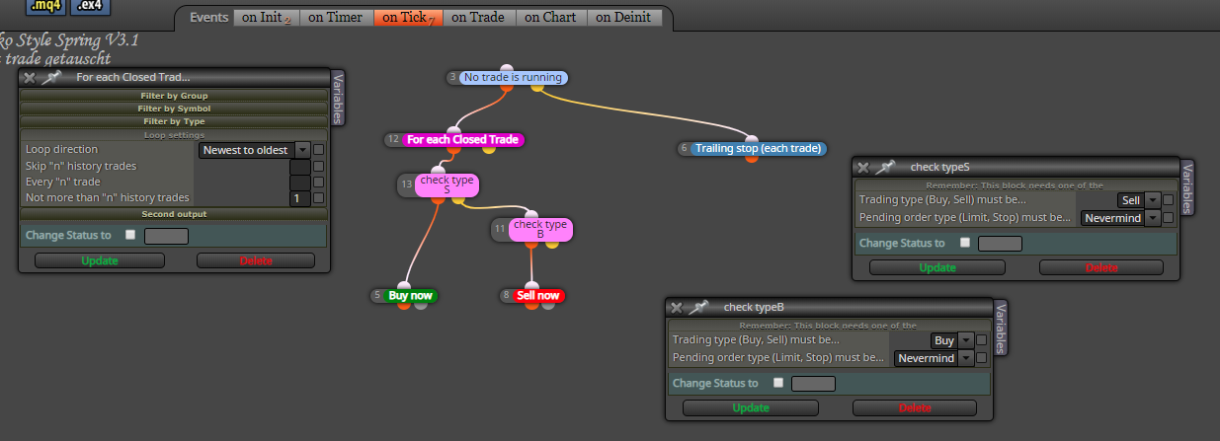Click Update in the check typeS panel
This screenshot has height=441, width=1220.
tap(937, 267)
